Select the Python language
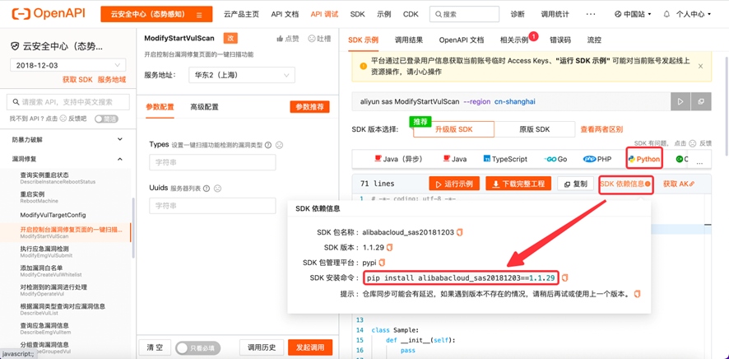 644,159
